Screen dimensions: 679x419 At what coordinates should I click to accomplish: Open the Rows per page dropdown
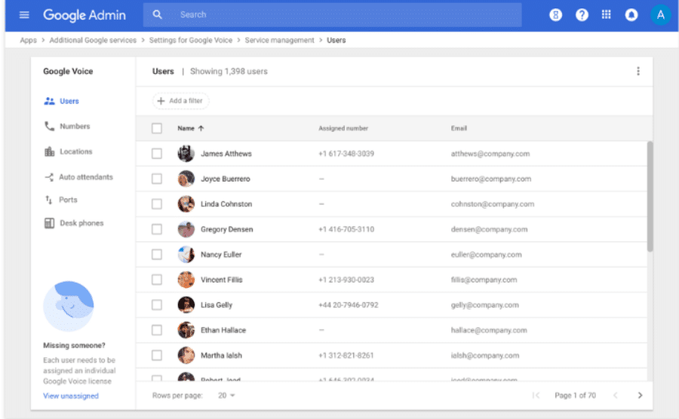pos(226,395)
